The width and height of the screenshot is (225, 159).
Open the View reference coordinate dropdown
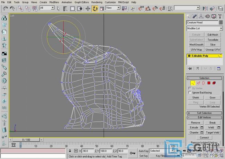pos(118,8)
